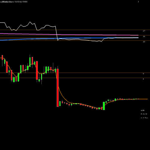150x150 pixels.
Task: Select the 16 price axis label
Action: click(144, 37)
